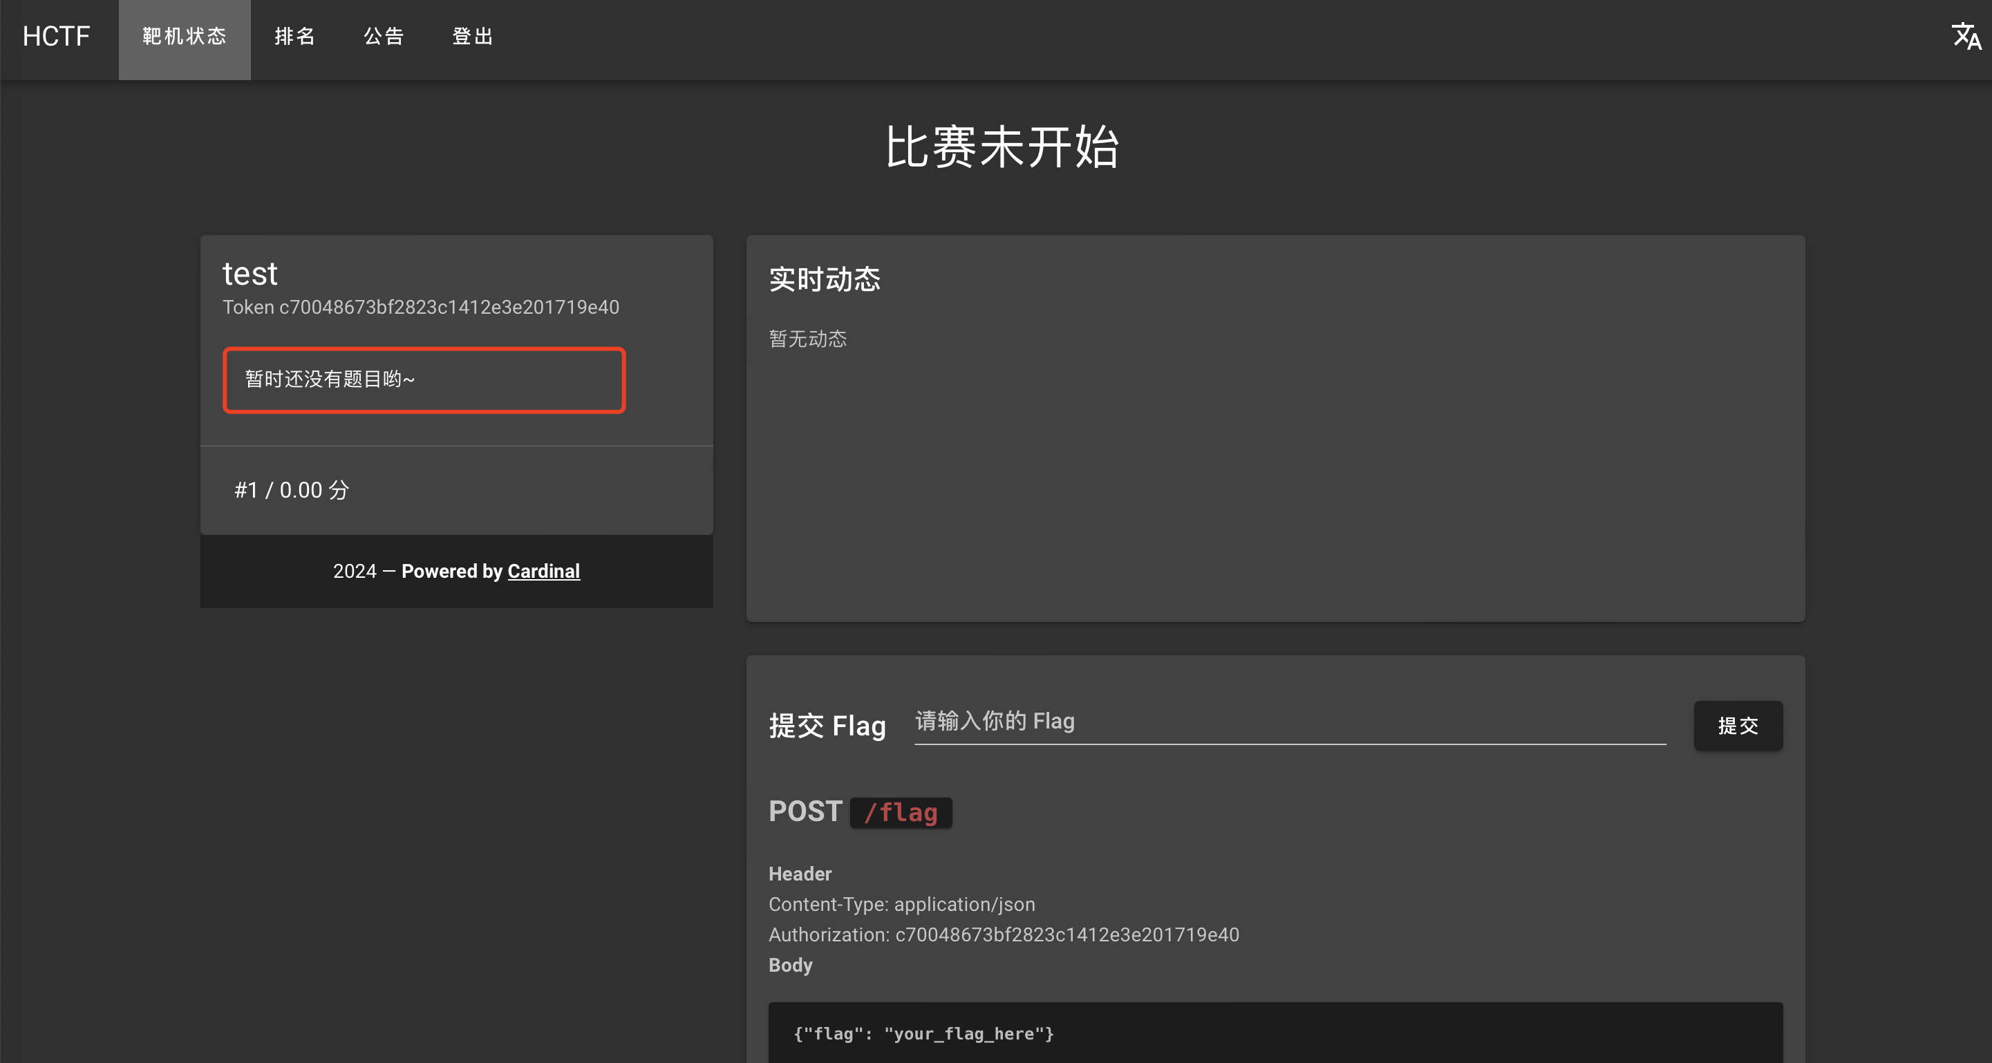Select the /flag endpoint code label
The width and height of the screenshot is (1992, 1063).
tap(901, 813)
